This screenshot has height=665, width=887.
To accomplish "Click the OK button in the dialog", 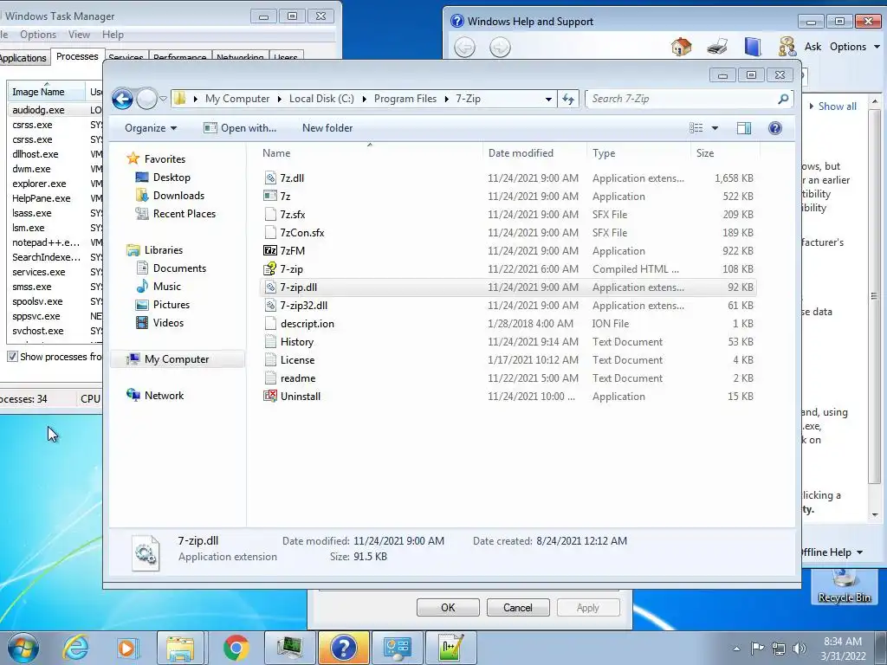I will pyautogui.click(x=448, y=608).
